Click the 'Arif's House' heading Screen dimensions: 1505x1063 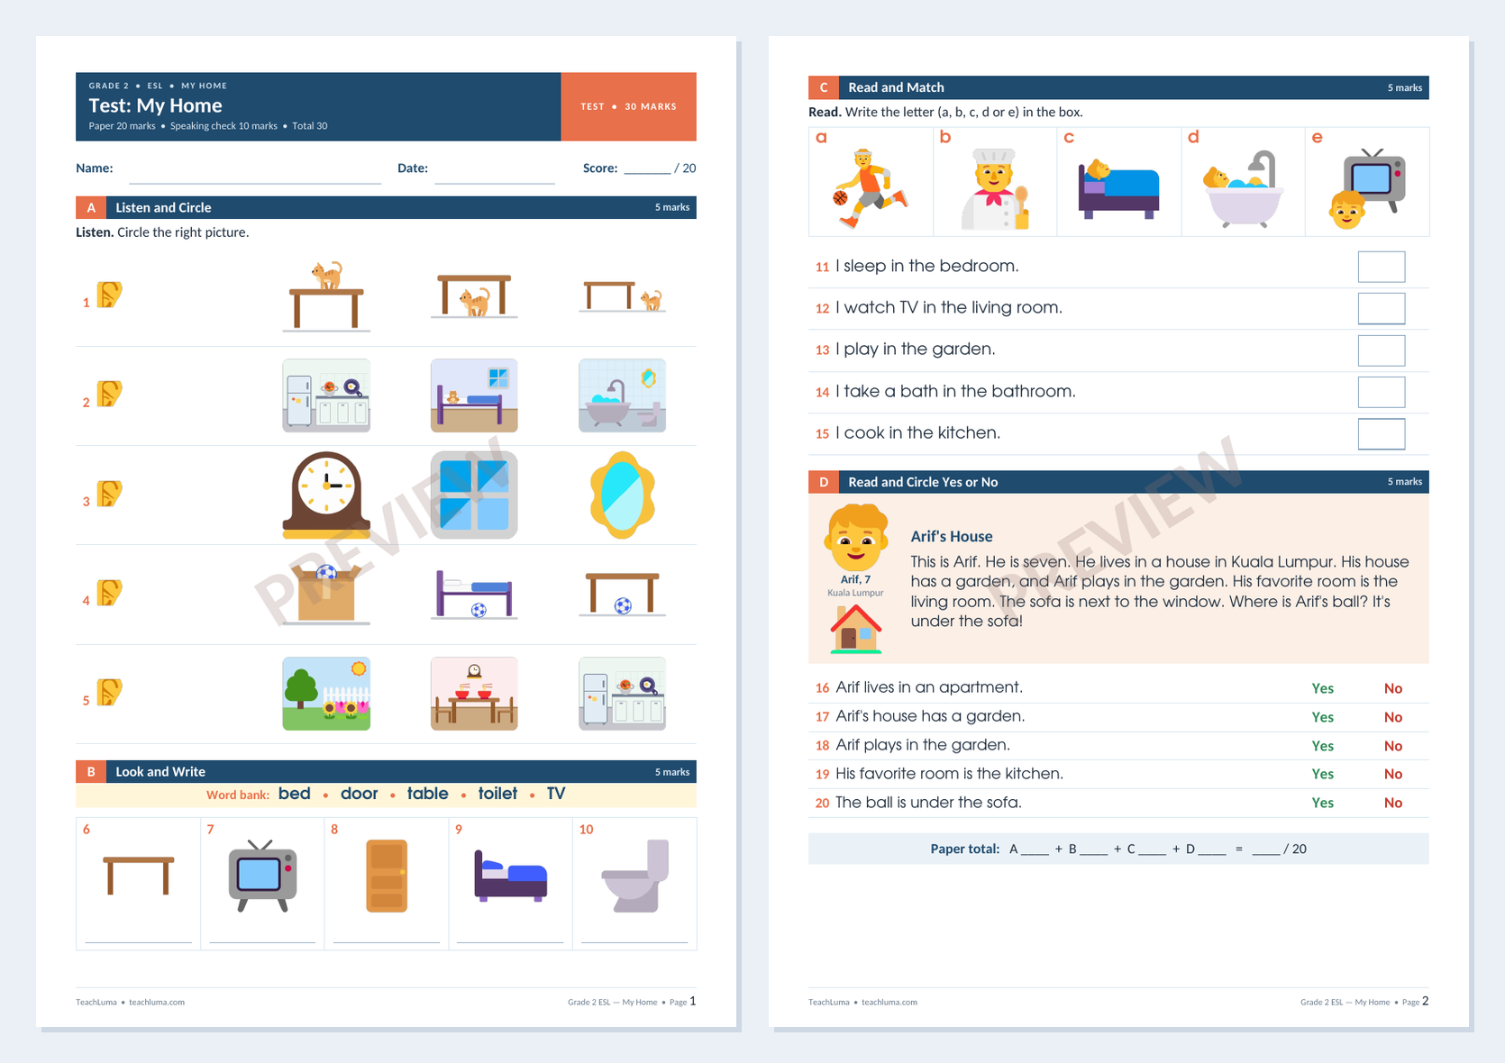coord(951,536)
